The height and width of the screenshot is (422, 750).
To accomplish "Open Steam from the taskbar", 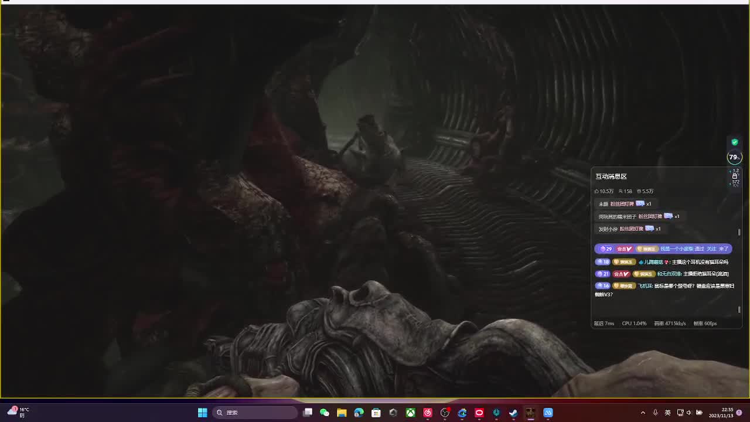I will (513, 413).
